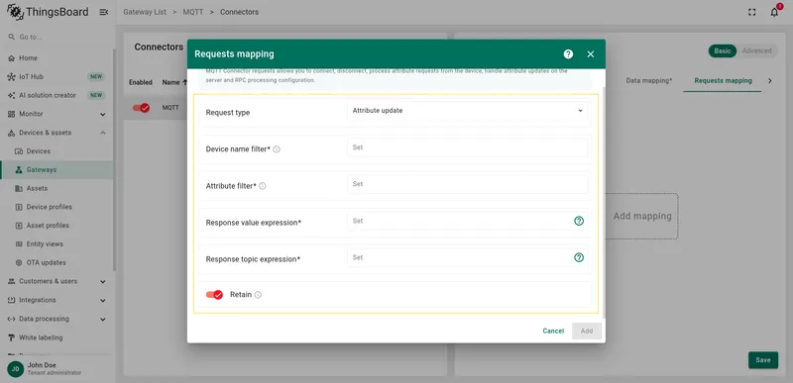Show next tabs with the arrow
The image size is (793, 383).
(770, 81)
